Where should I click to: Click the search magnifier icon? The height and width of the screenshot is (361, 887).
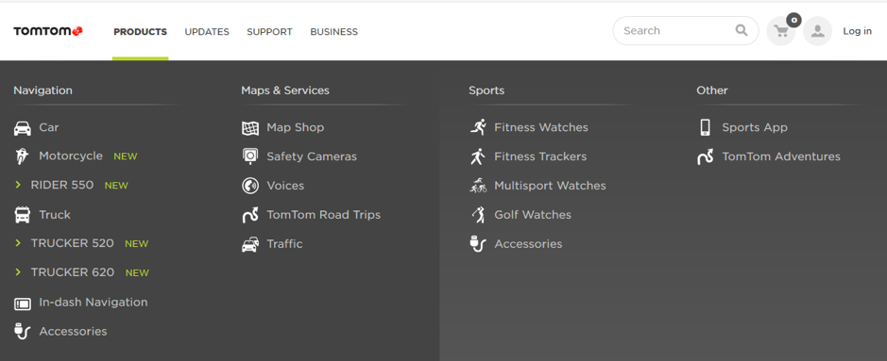click(741, 30)
